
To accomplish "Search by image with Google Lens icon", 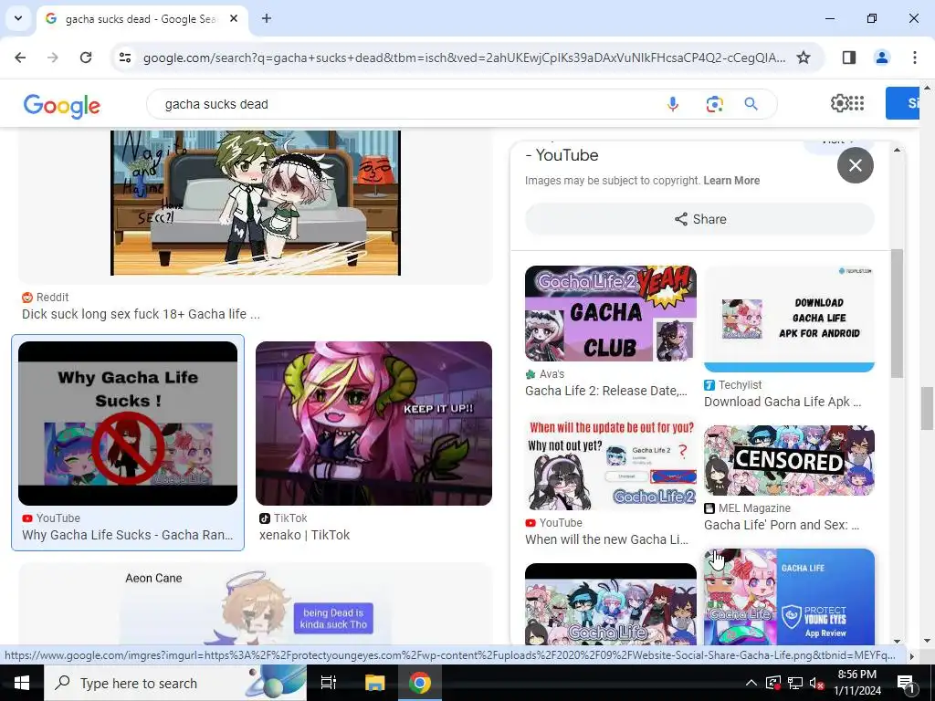I will click(x=714, y=104).
